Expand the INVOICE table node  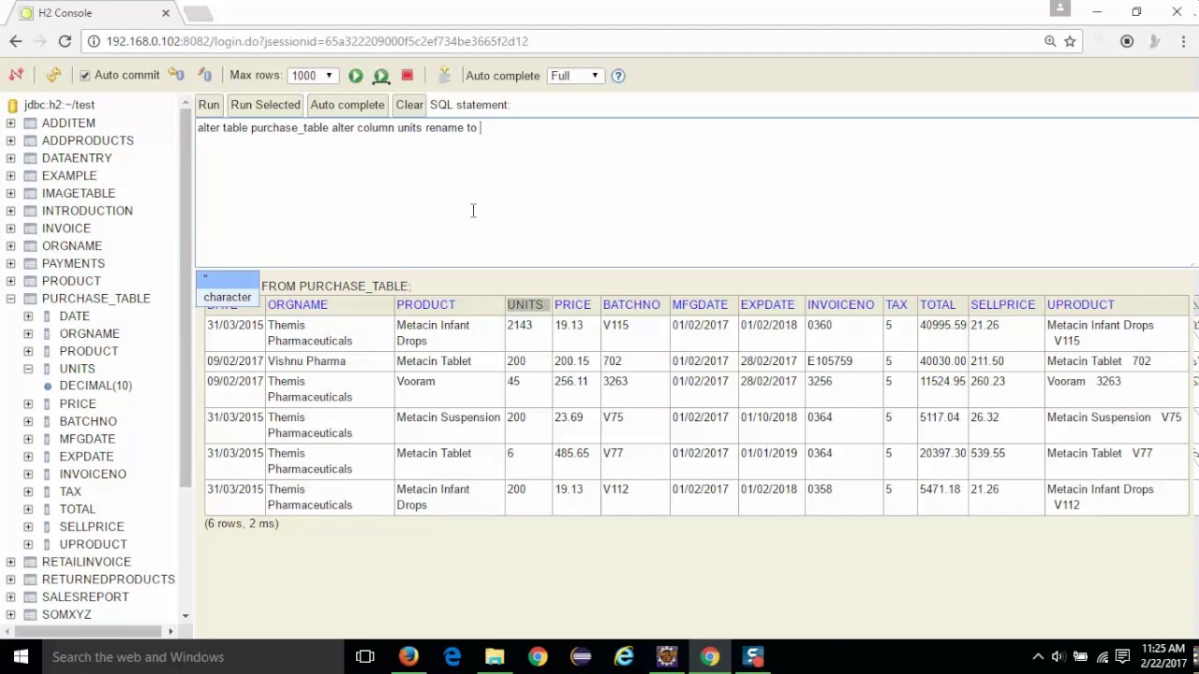(x=10, y=228)
